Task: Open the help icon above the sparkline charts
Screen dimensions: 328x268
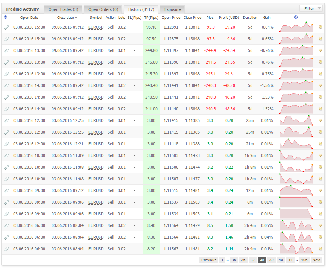Action: click(296, 17)
